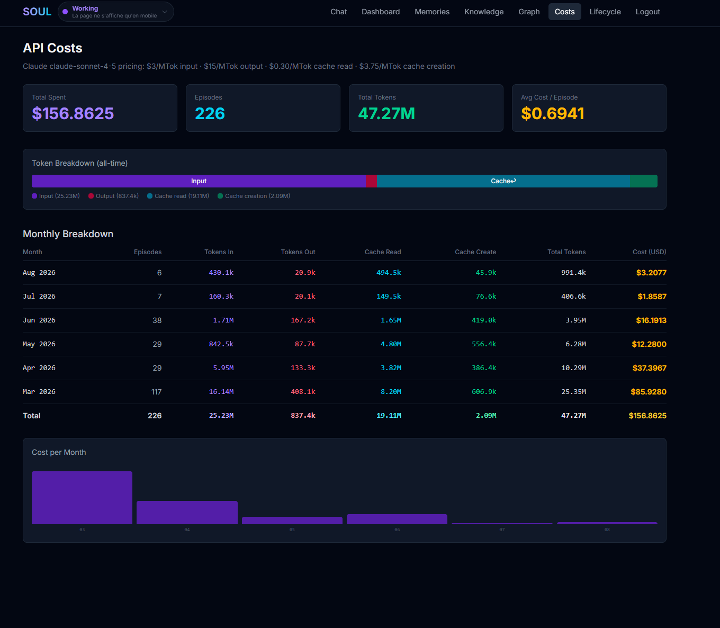The width and height of the screenshot is (720, 628).
Task: Click the Logout link
Action: coord(647,12)
